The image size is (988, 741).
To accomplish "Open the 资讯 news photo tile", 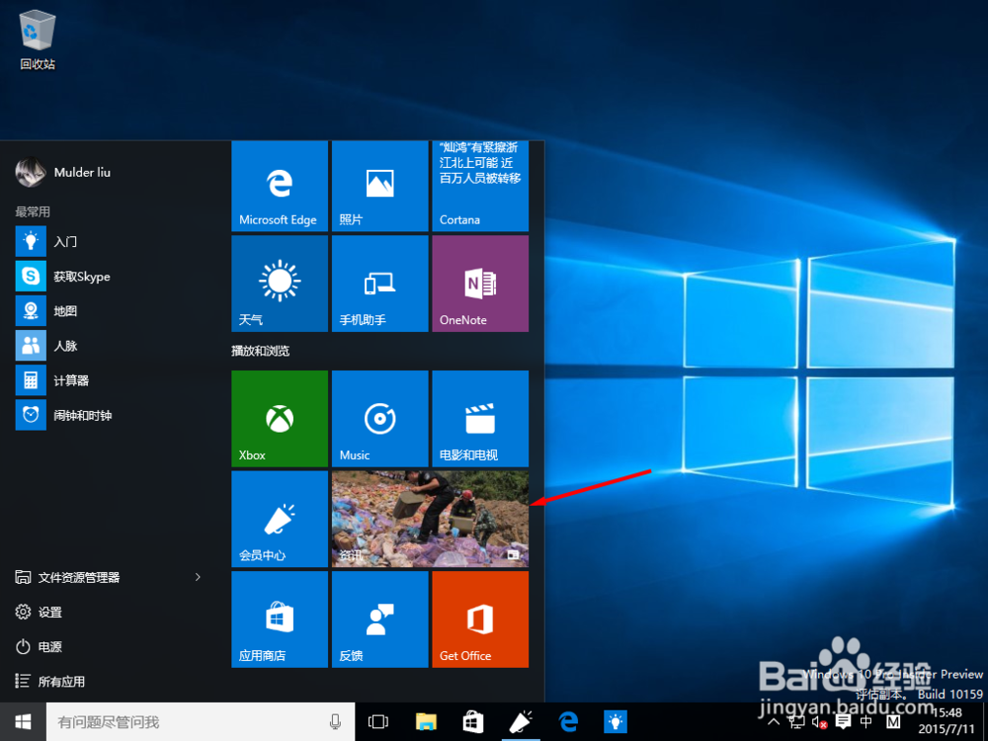I will pyautogui.click(x=431, y=519).
